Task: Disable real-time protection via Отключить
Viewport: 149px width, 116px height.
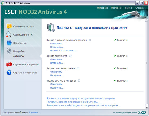Action: (56, 44)
